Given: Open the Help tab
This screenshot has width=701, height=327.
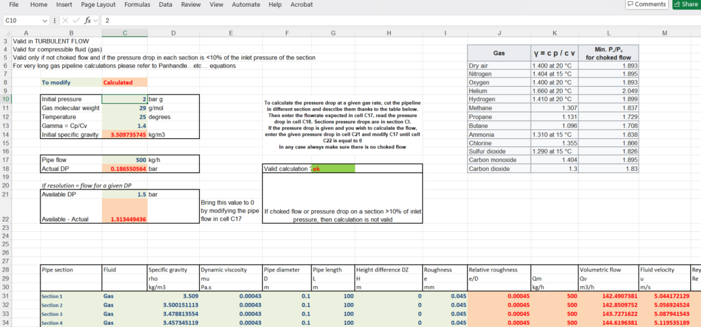Looking at the screenshot, I should [275, 5].
